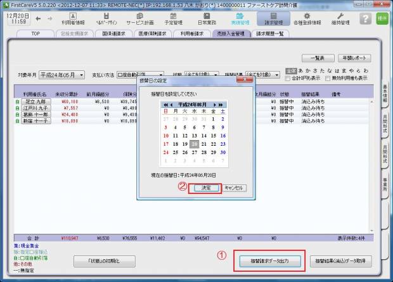
Task: Select day 25 in the calendar
Action: (x=176, y=152)
